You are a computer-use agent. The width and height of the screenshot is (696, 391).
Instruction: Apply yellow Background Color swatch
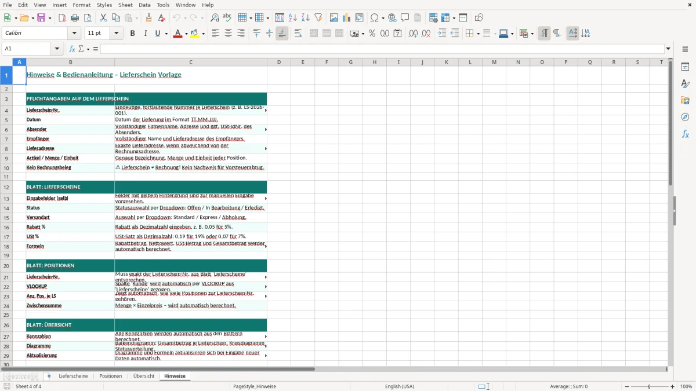click(x=195, y=34)
